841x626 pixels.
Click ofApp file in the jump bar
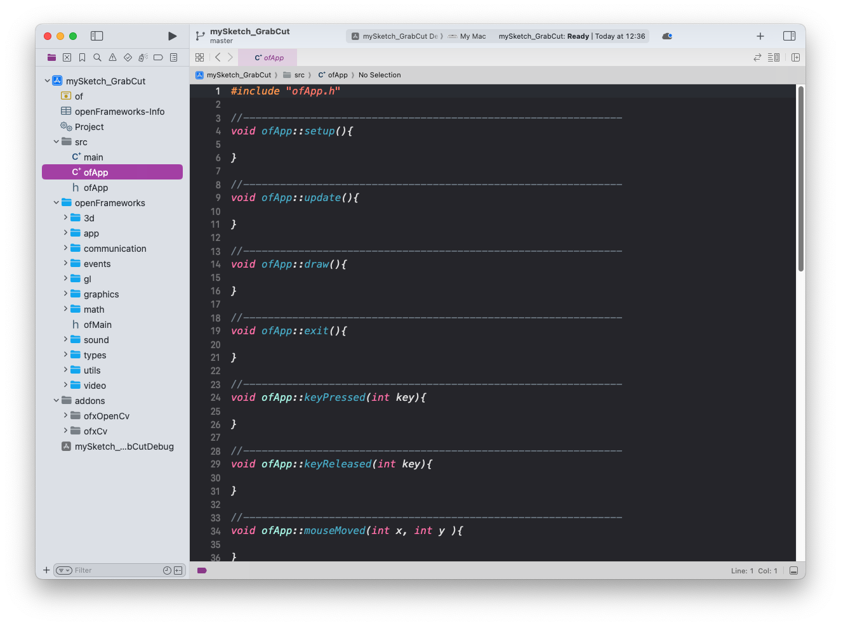(x=333, y=75)
